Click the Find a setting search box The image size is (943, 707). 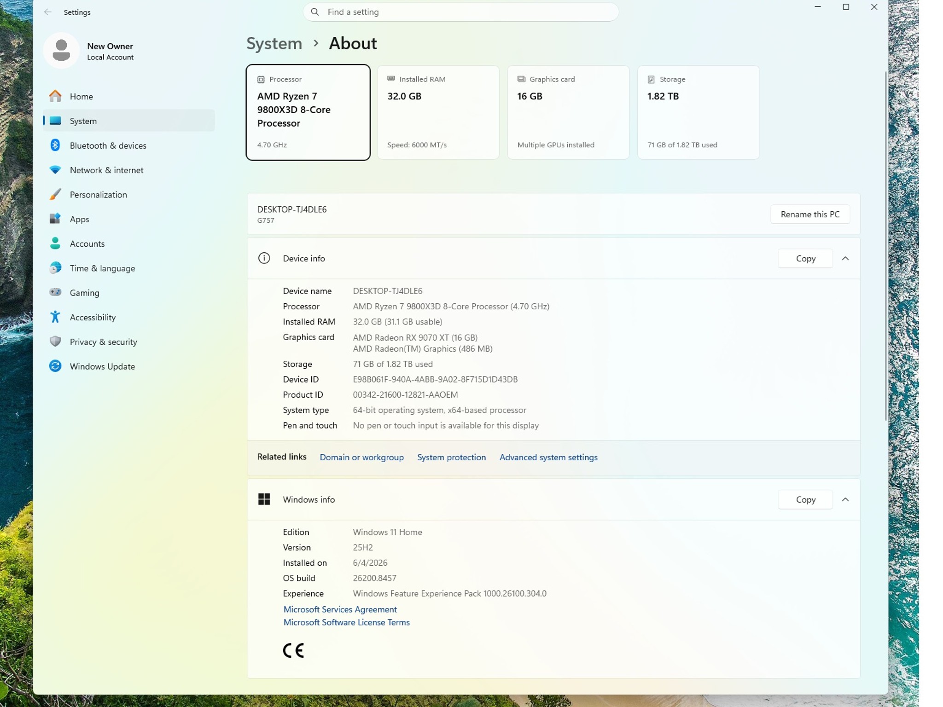click(460, 12)
